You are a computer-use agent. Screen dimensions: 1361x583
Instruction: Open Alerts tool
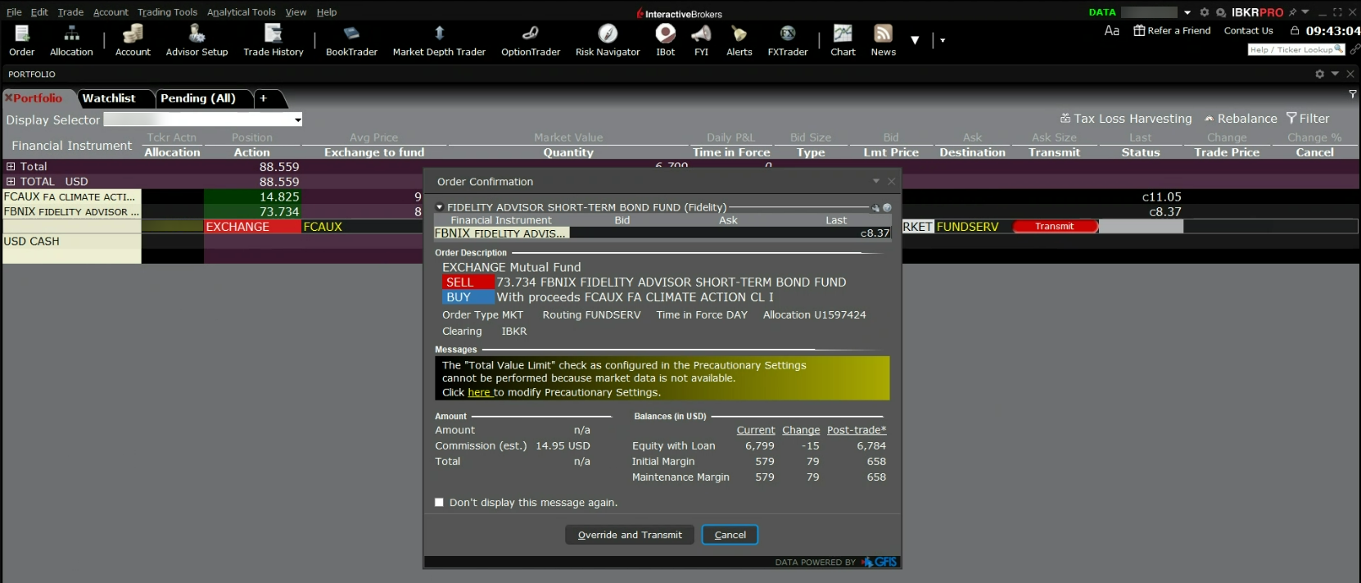coord(739,40)
